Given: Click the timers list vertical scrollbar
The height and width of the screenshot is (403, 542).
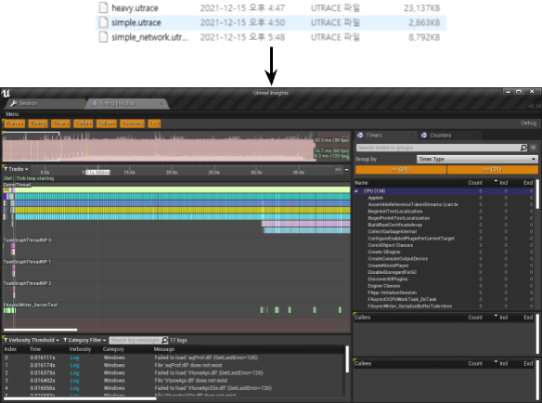Looking at the screenshot, I should click(x=537, y=194).
